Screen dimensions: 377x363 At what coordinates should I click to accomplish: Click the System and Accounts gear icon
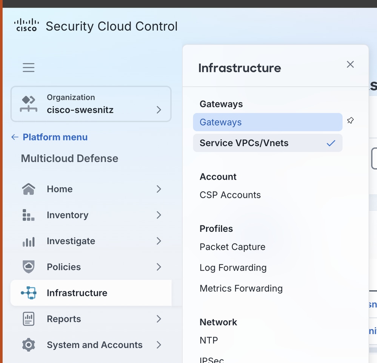click(x=29, y=345)
